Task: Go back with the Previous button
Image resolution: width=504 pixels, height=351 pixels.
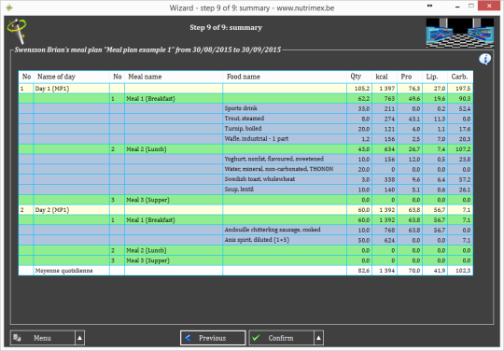Action: click(x=213, y=338)
